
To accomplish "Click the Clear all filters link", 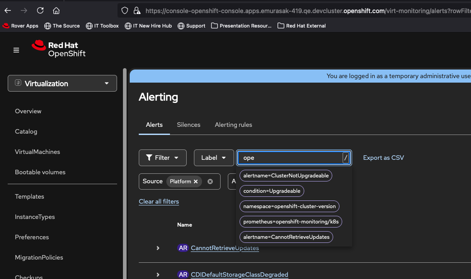I will coord(159,201).
